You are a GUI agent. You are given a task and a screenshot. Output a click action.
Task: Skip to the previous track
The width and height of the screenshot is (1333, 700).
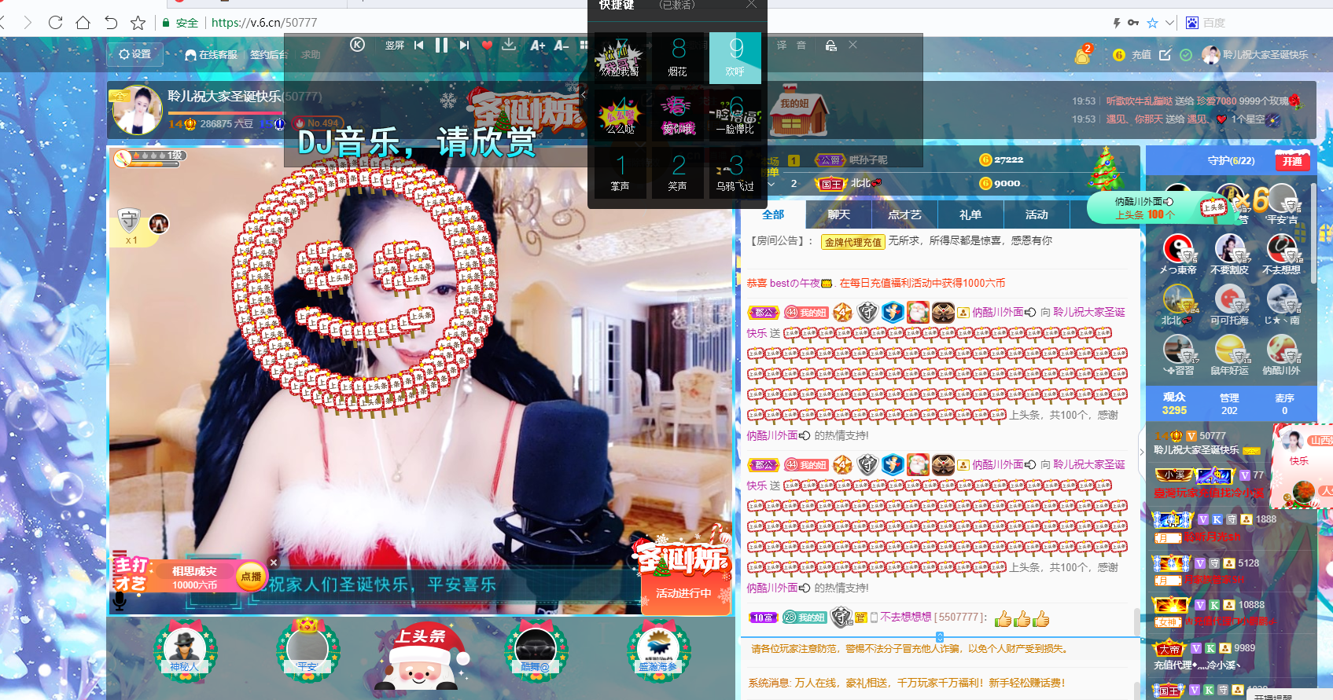click(418, 46)
